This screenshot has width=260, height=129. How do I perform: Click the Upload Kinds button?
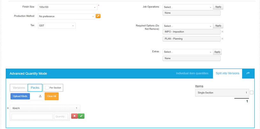pos(20,96)
